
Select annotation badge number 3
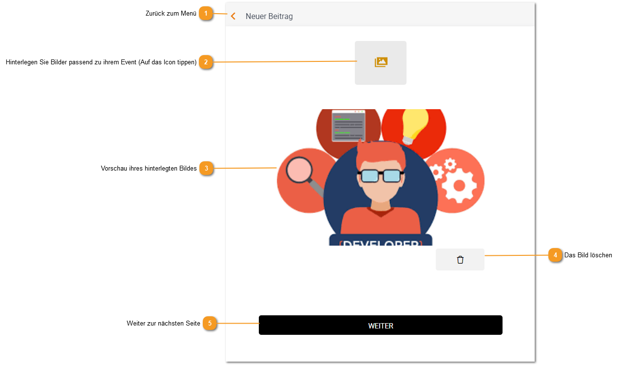pyautogui.click(x=207, y=169)
